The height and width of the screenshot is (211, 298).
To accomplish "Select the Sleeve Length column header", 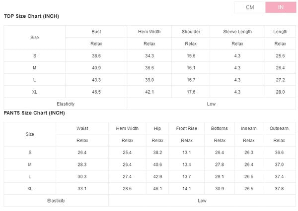I will (x=237, y=32).
